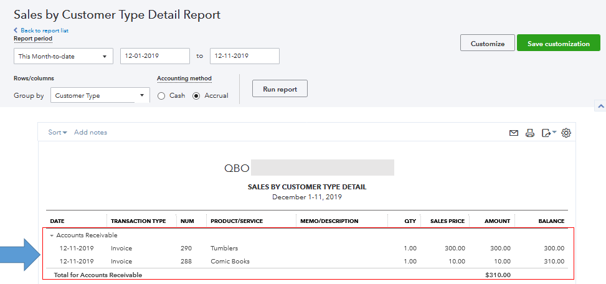Click the 300.00 balance value
The width and height of the screenshot is (606, 284).
tap(554, 248)
